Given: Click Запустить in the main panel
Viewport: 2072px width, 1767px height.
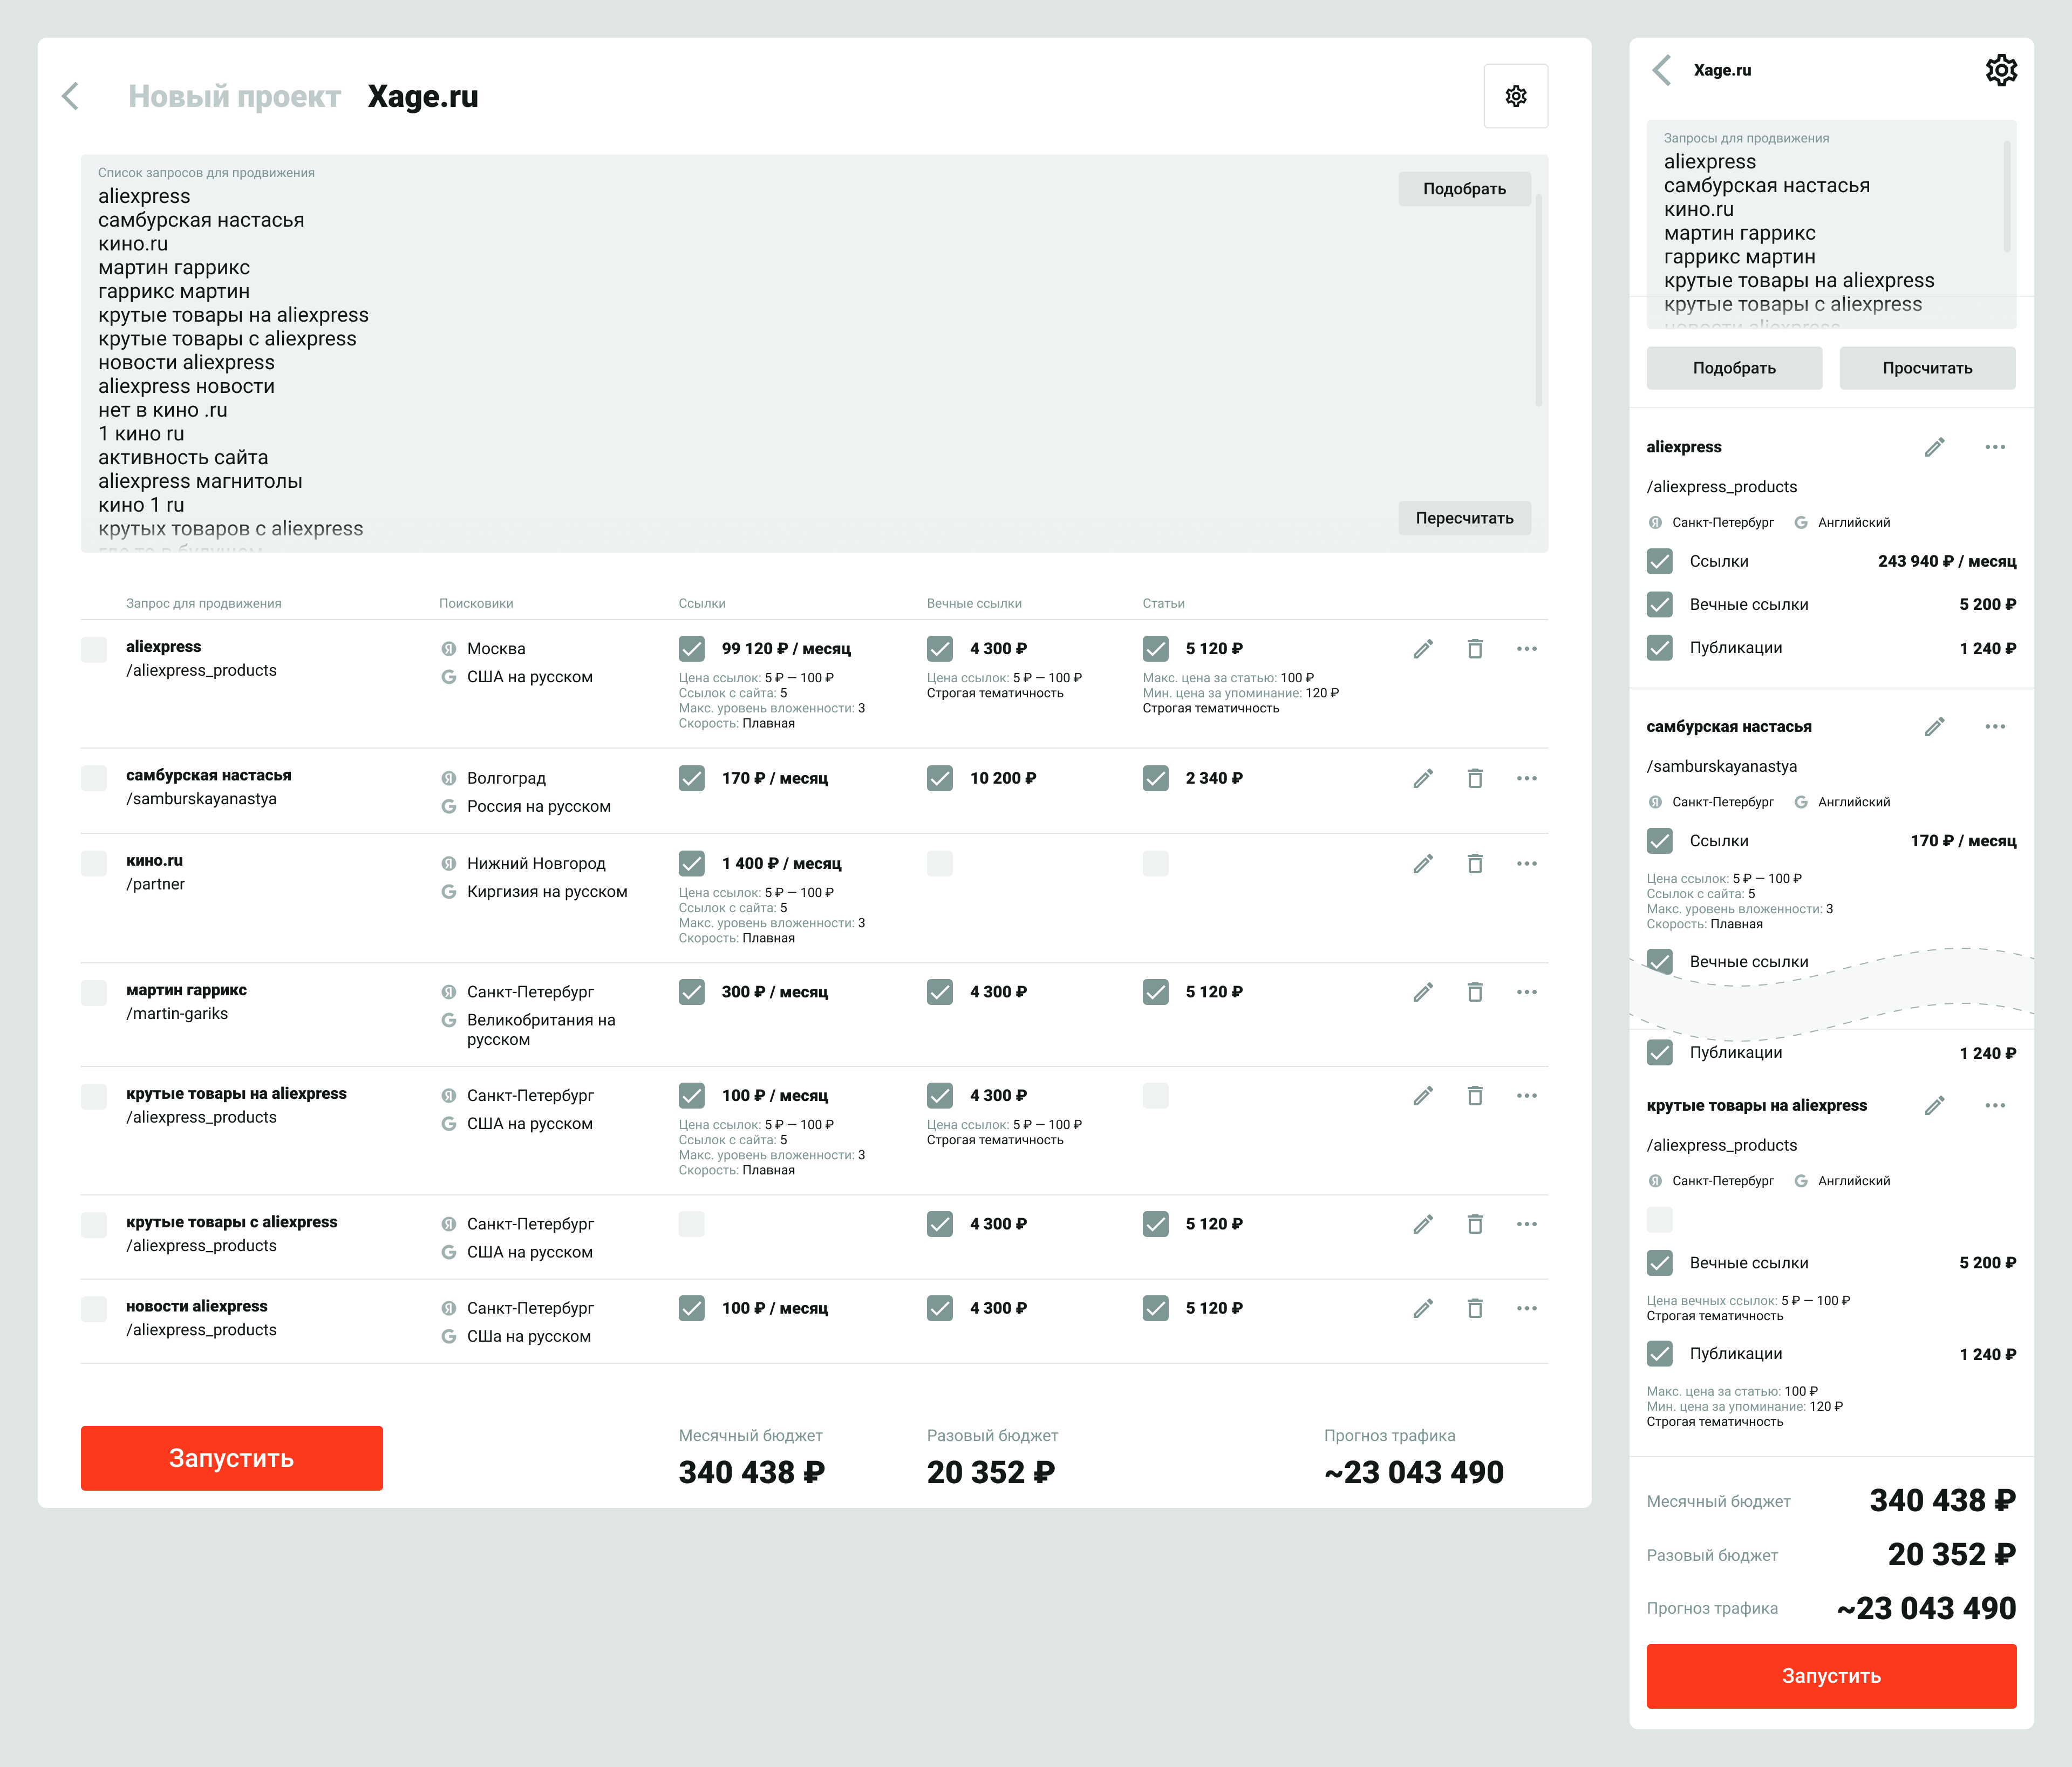Looking at the screenshot, I should point(232,1458).
